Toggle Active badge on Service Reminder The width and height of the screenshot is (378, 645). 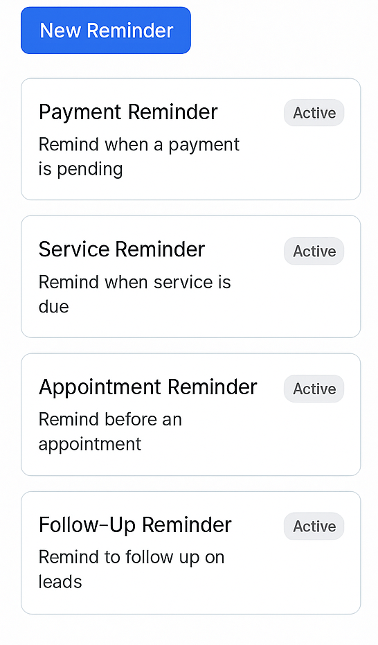coord(314,251)
